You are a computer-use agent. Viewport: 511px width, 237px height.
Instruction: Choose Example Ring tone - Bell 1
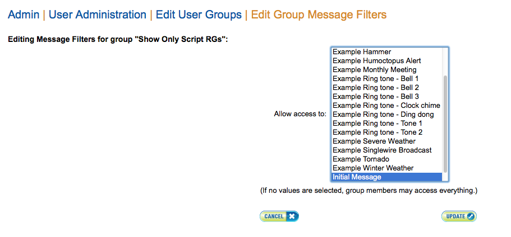(x=387, y=79)
